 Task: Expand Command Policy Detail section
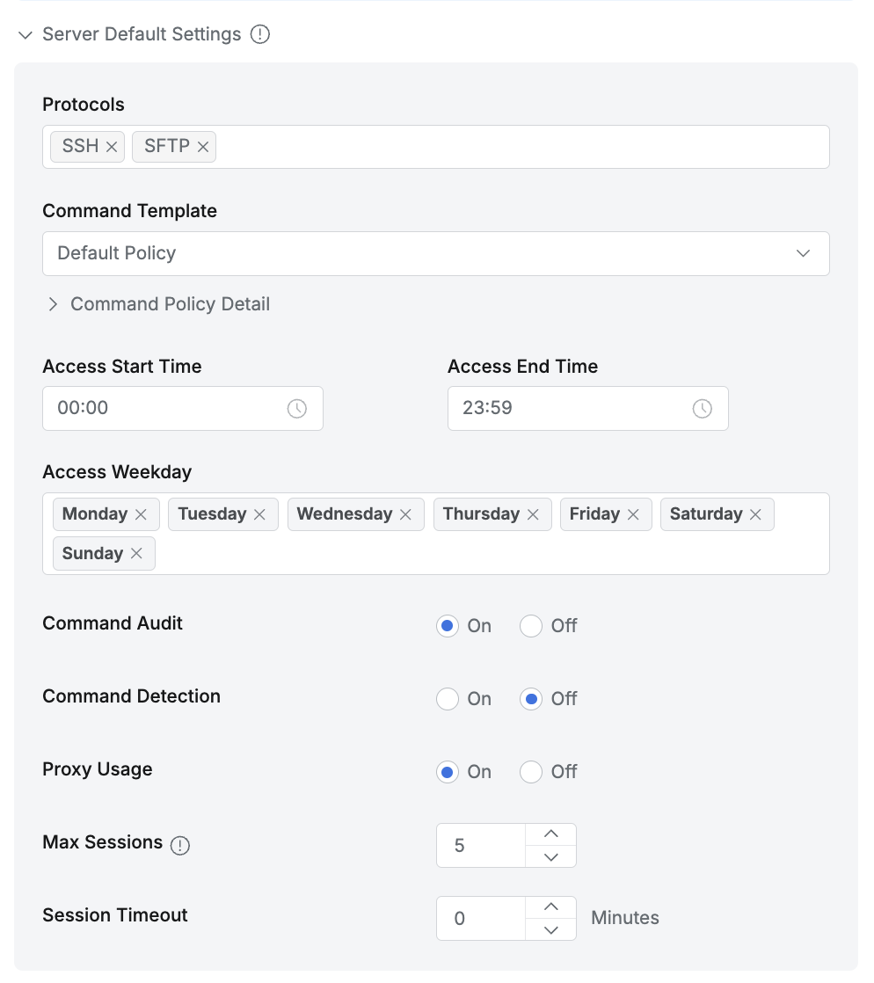53,304
